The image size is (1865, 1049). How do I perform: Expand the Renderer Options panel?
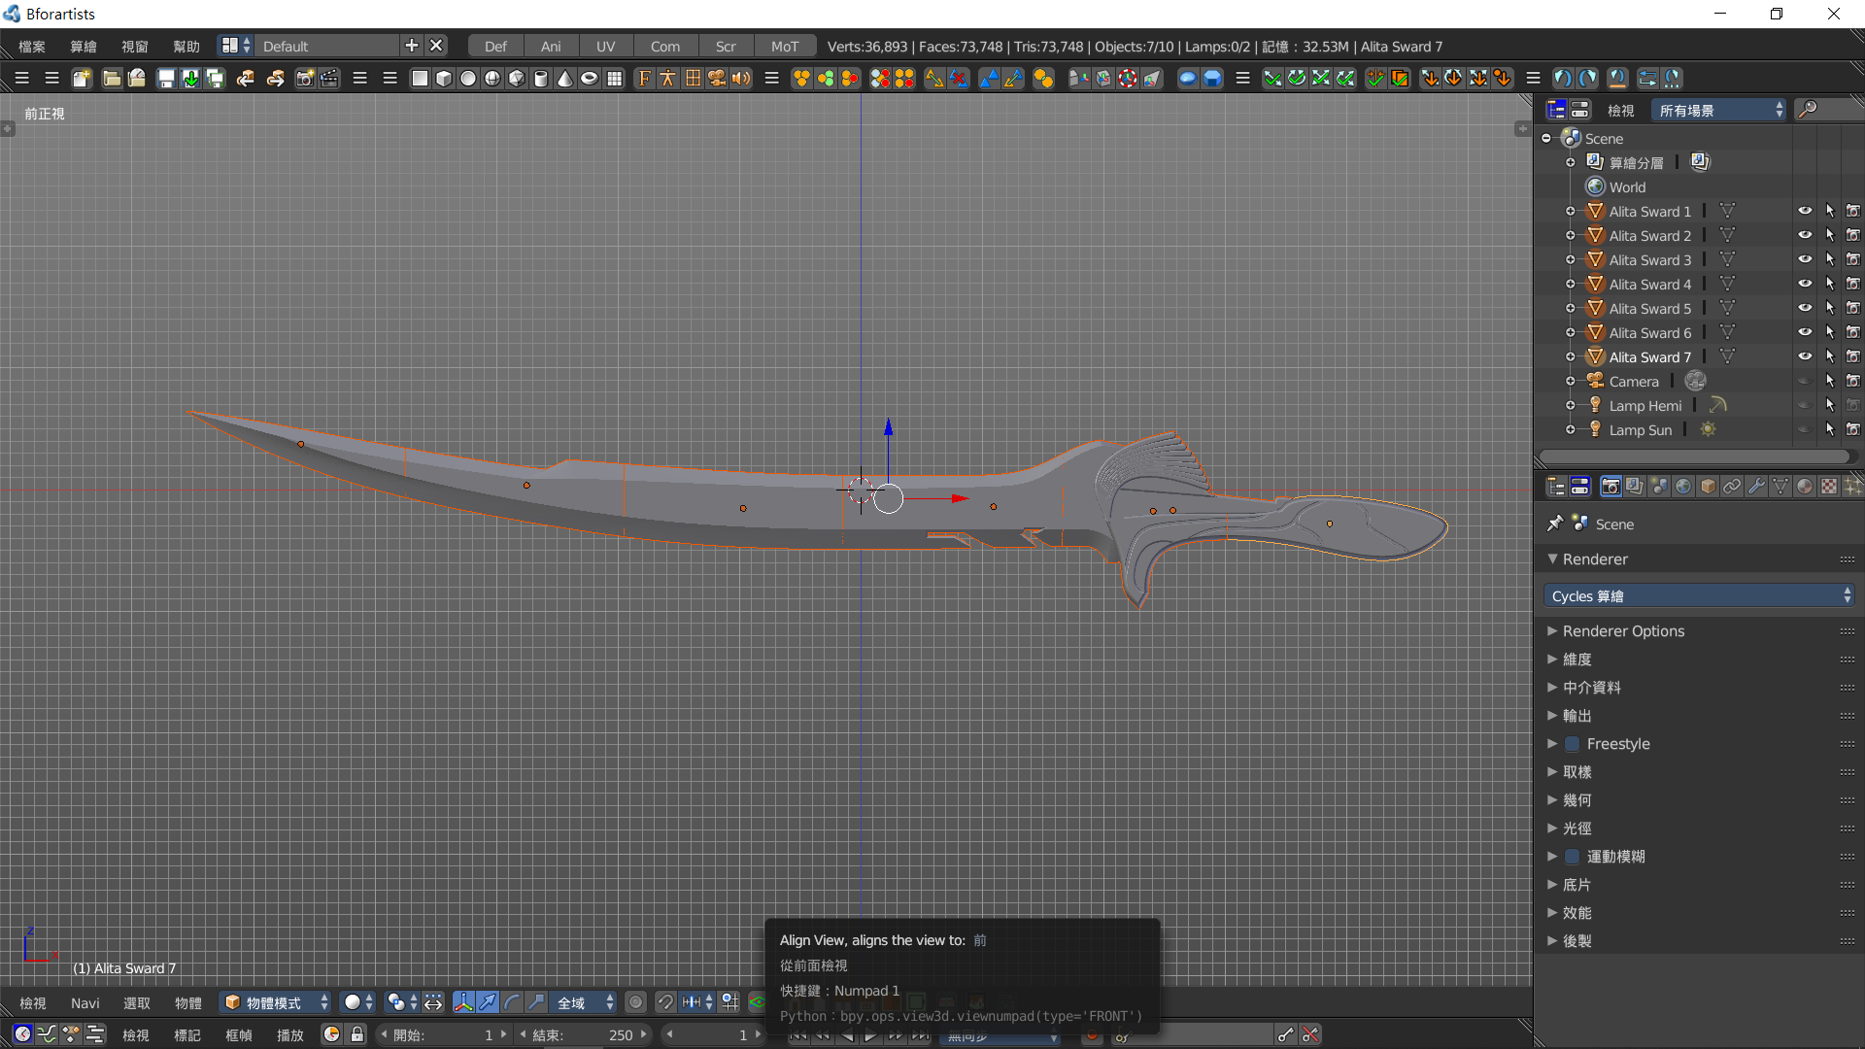pyautogui.click(x=1623, y=631)
